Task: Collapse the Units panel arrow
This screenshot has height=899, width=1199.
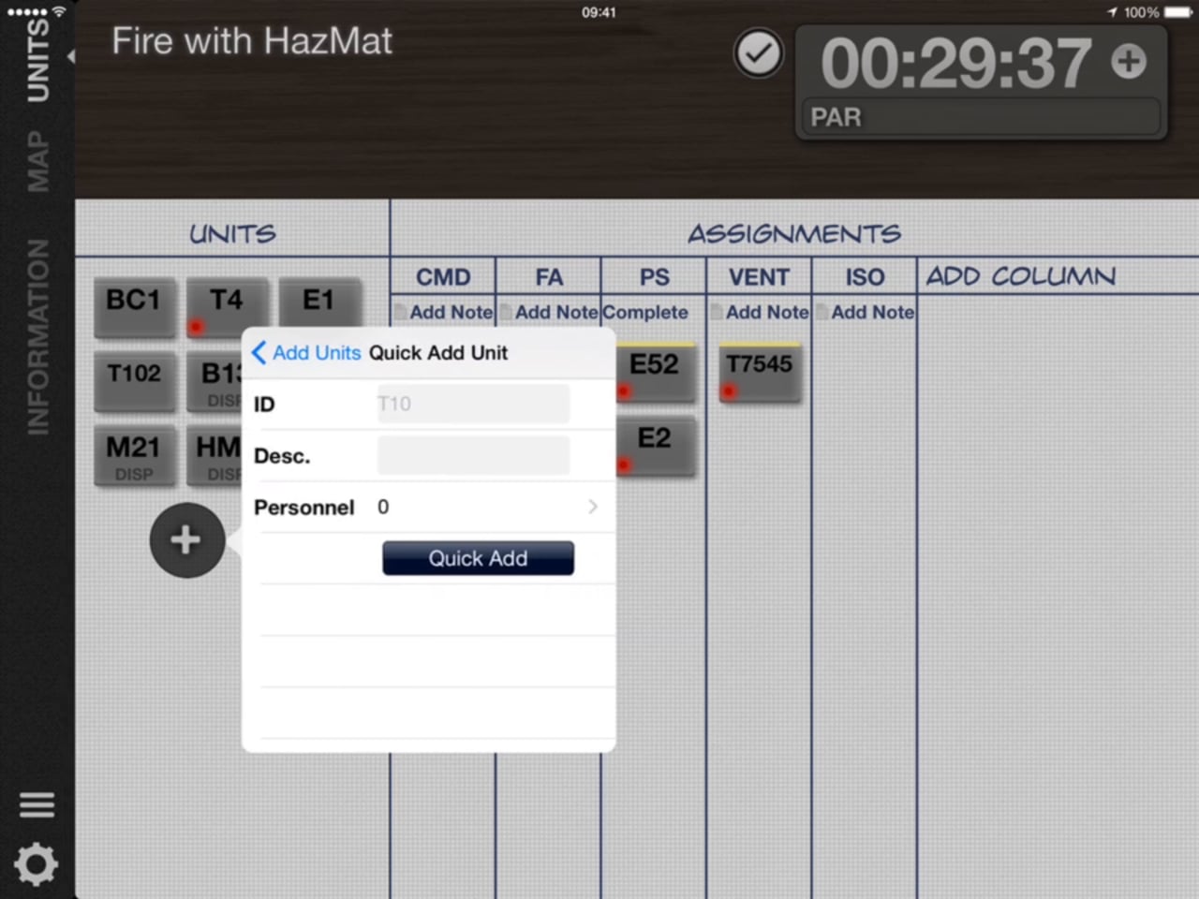Action: coord(70,57)
